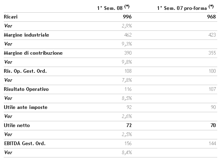Select the 996 revenue value
Image resolution: width=223 pixels, height=162 pixels.
tap(127, 17)
